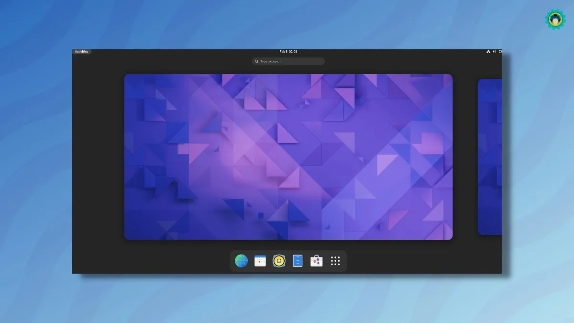Open the GNOME Web browser from dash
Image resolution: width=574 pixels, height=323 pixels.
[x=241, y=261]
